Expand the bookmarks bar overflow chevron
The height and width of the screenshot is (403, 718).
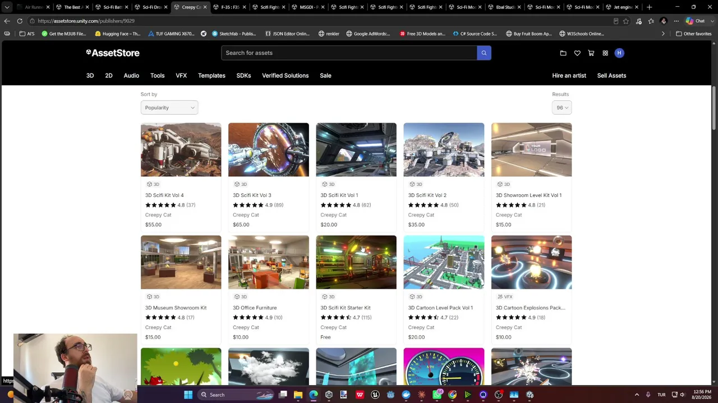click(663, 34)
